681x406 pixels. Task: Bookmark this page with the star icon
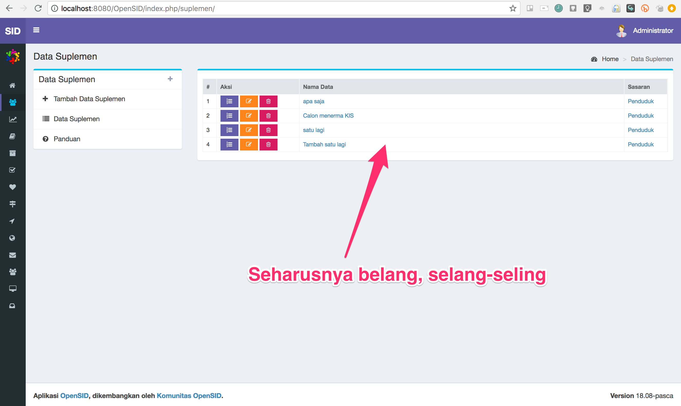click(512, 8)
